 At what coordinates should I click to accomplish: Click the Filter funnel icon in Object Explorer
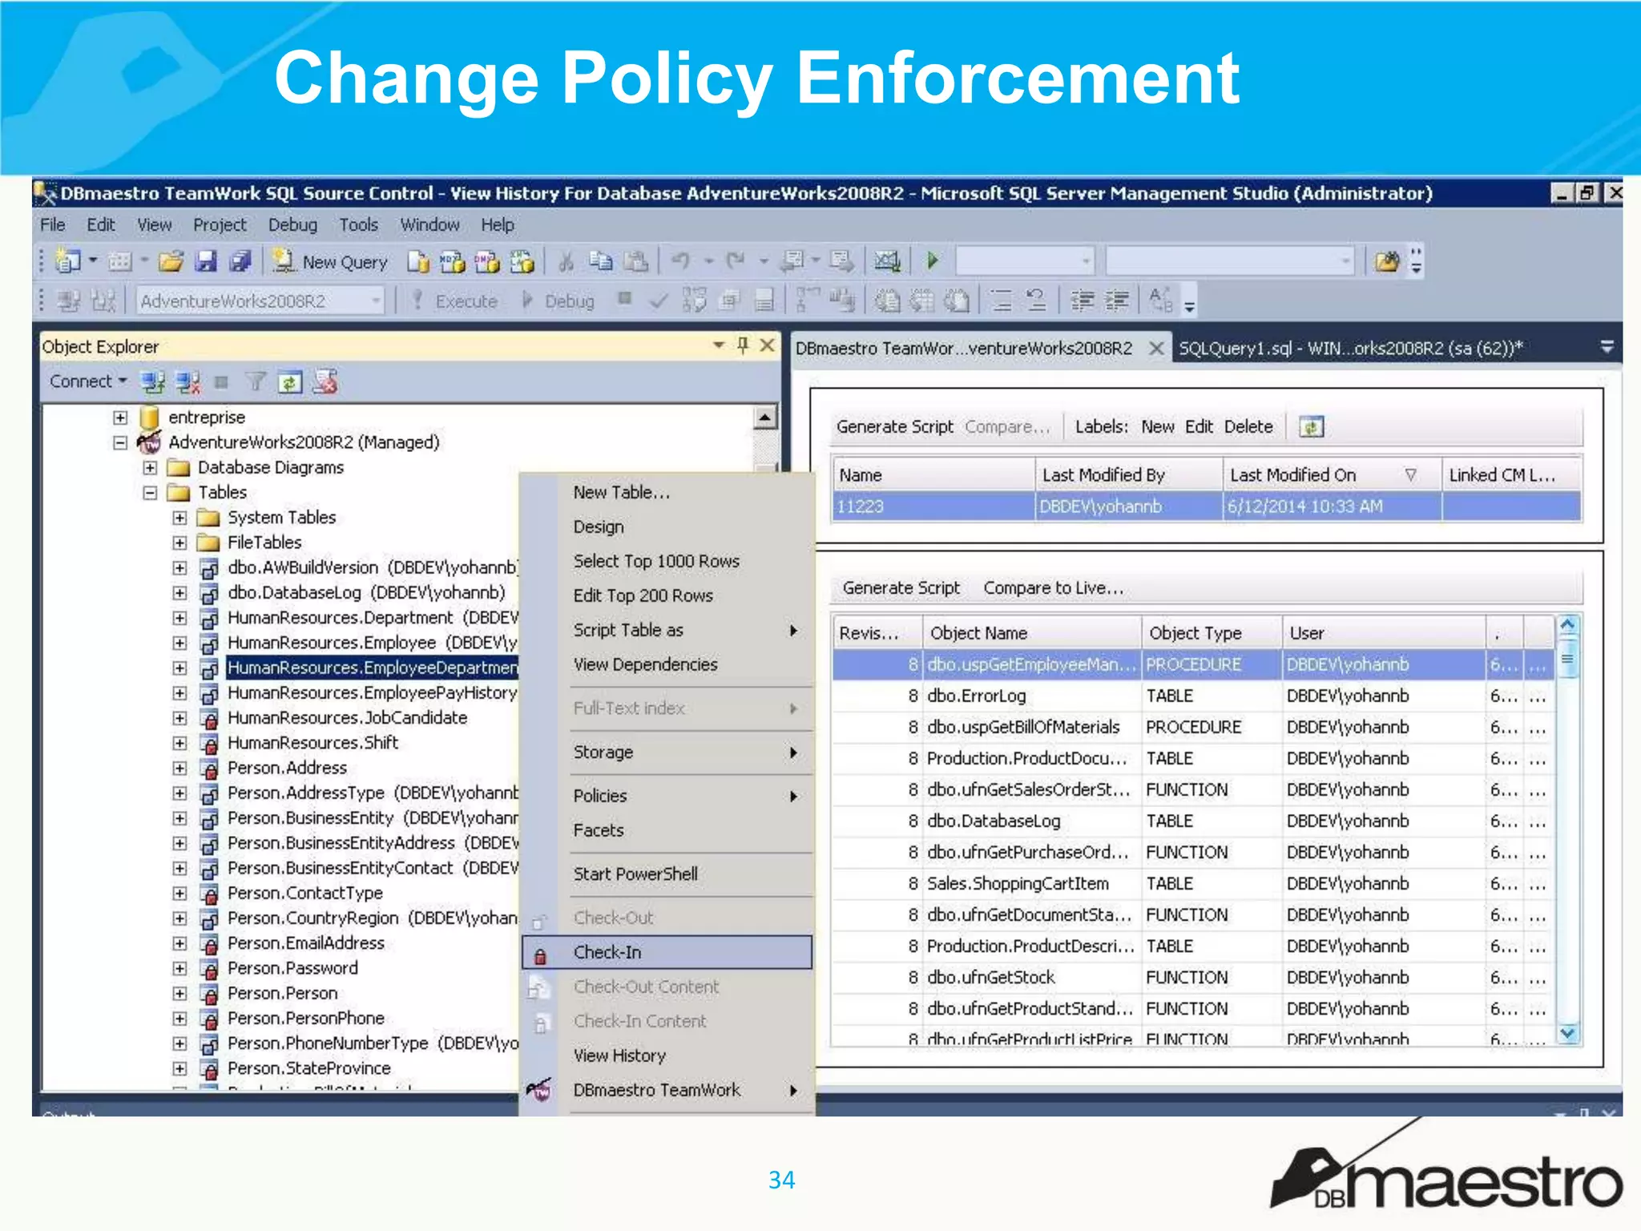click(x=255, y=382)
